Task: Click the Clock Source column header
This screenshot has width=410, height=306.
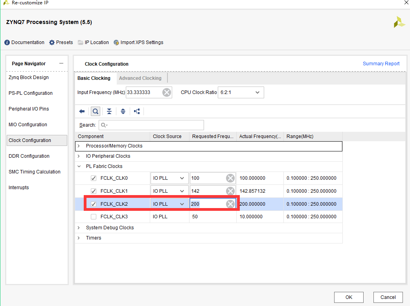Action: point(169,136)
